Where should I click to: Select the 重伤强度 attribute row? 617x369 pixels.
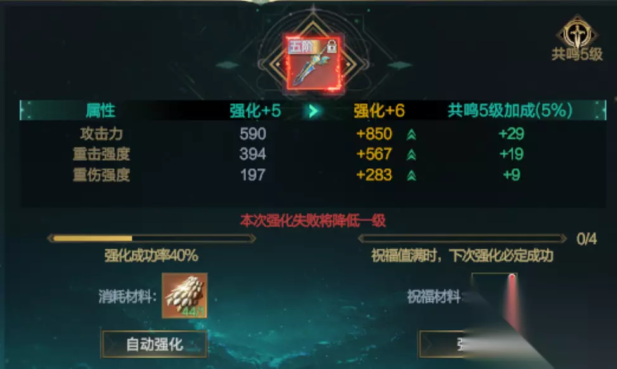313,175
